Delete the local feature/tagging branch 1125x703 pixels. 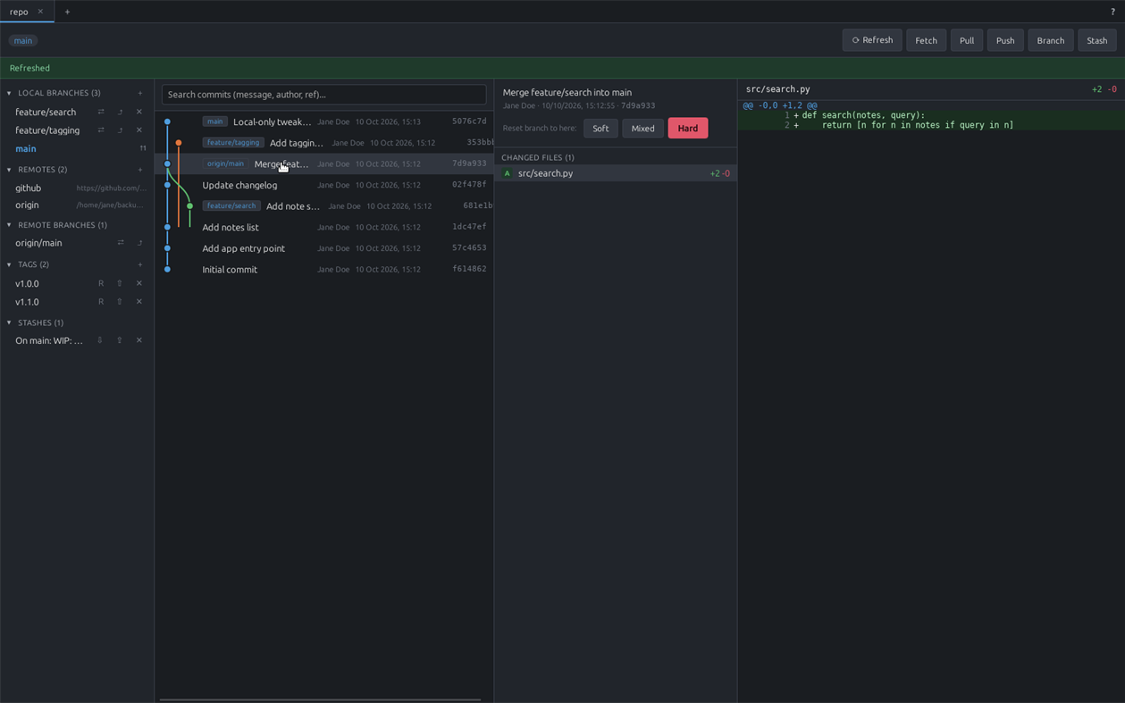139,130
